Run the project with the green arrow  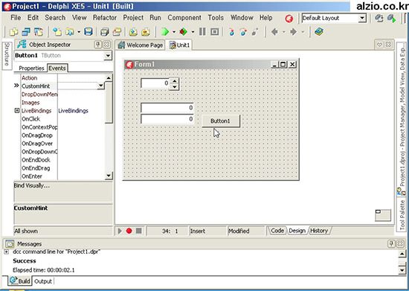164,32
